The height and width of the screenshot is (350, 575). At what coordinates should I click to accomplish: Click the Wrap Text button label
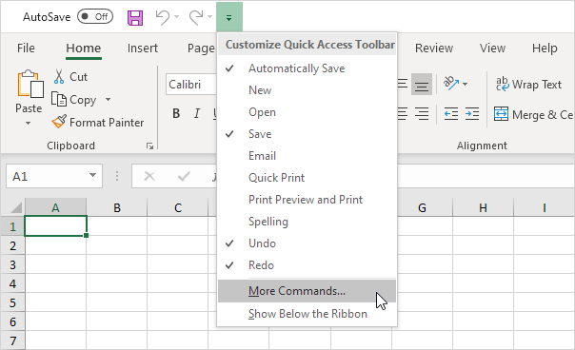coord(537,85)
